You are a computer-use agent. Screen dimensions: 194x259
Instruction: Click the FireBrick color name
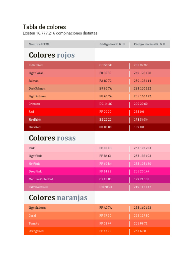(35, 120)
